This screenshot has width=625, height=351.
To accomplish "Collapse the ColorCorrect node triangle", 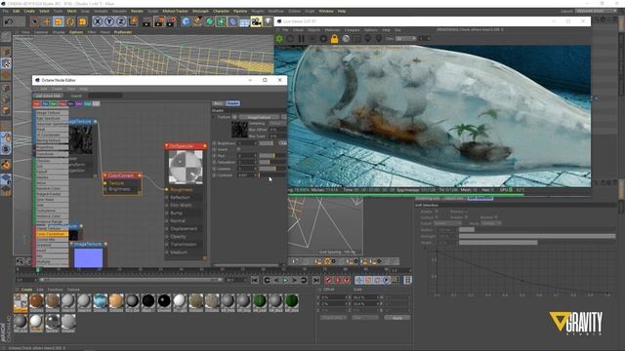I will pos(105,175).
